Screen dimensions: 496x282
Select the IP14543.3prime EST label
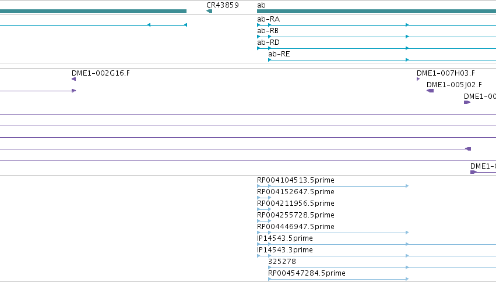(284, 250)
